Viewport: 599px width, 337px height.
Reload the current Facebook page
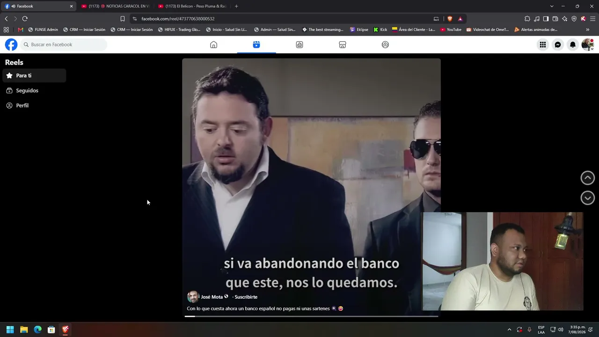[x=25, y=19]
